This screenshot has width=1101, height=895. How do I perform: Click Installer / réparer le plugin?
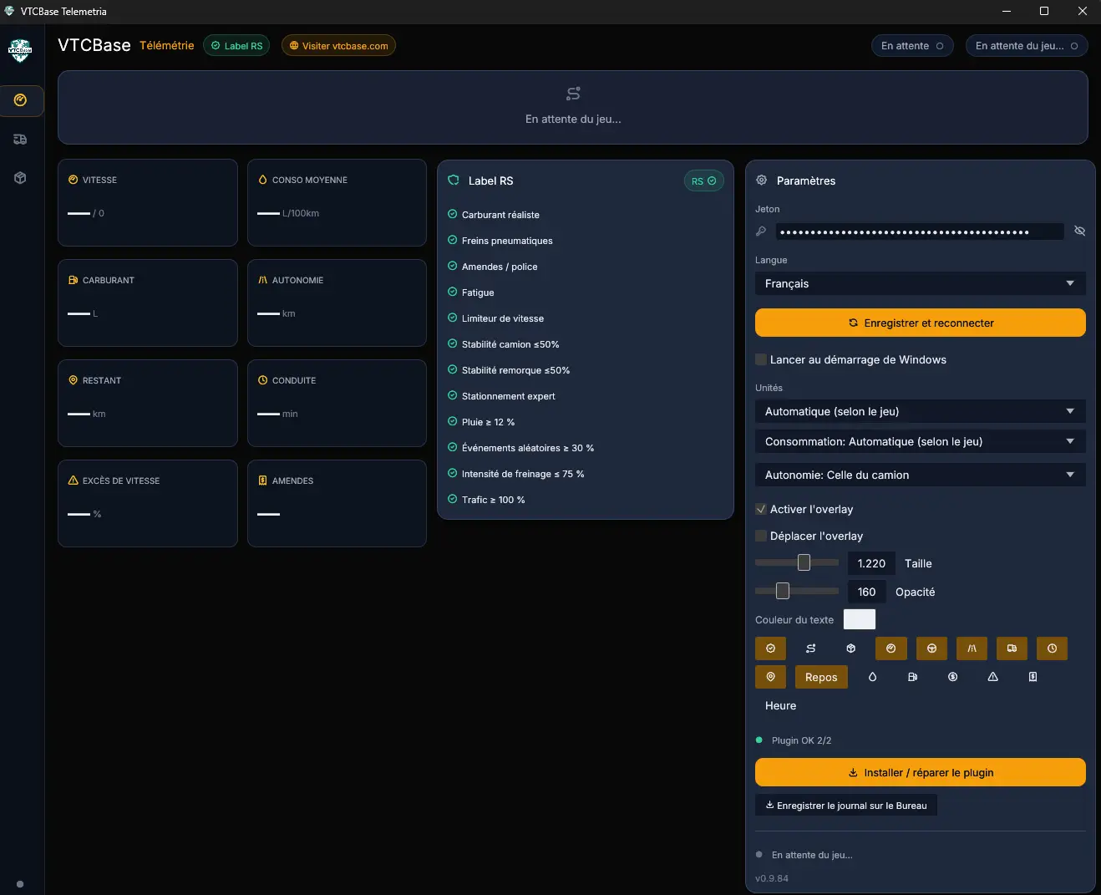pyautogui.click(x=921, y=772)
